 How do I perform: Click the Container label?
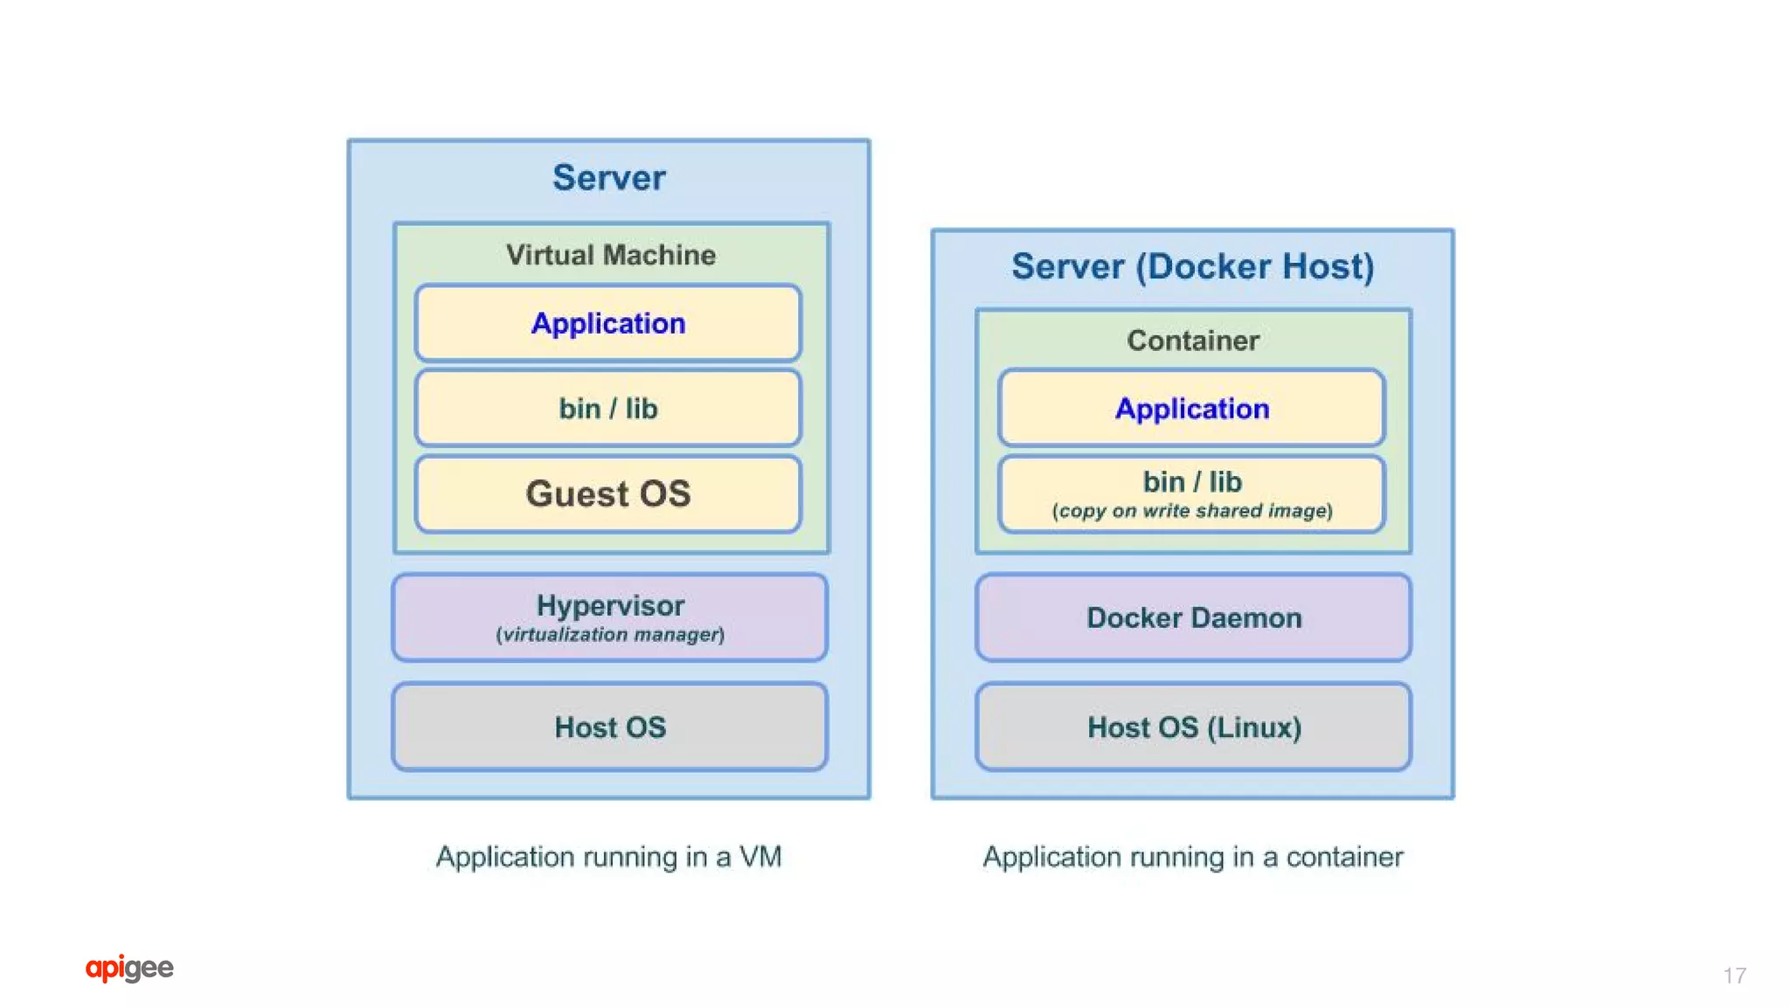coord(1193,340)
